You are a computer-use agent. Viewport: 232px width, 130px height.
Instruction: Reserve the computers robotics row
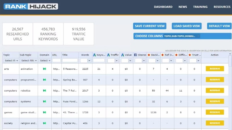(215, 90)
